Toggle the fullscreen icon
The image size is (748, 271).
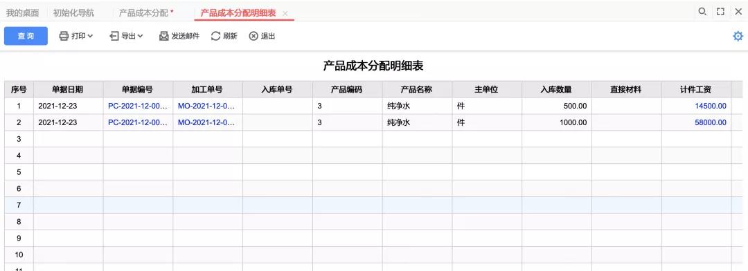pos(720,12)
